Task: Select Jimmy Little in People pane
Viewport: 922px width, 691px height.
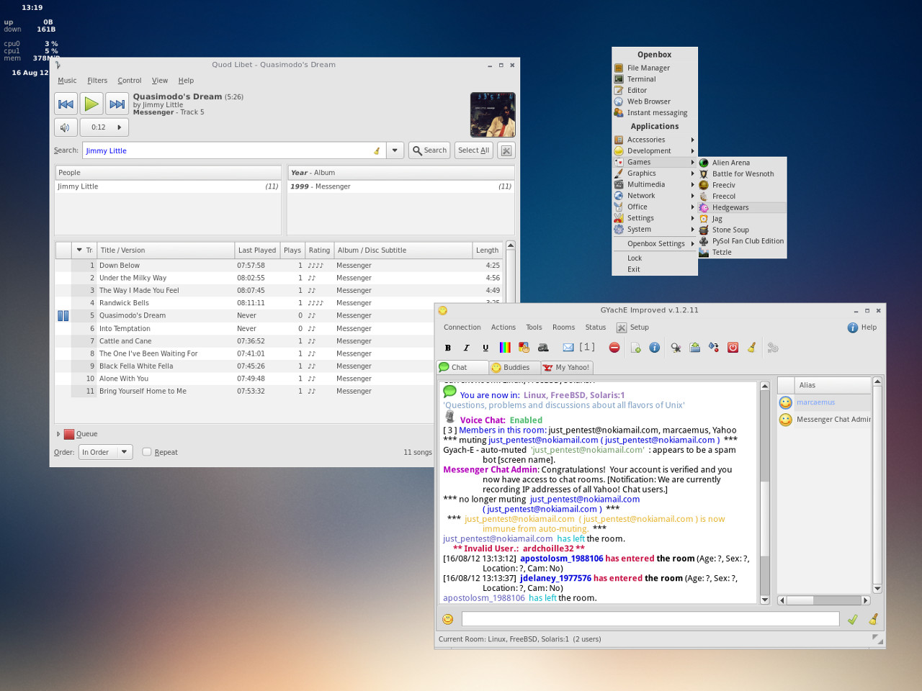Action: point(168,186)
